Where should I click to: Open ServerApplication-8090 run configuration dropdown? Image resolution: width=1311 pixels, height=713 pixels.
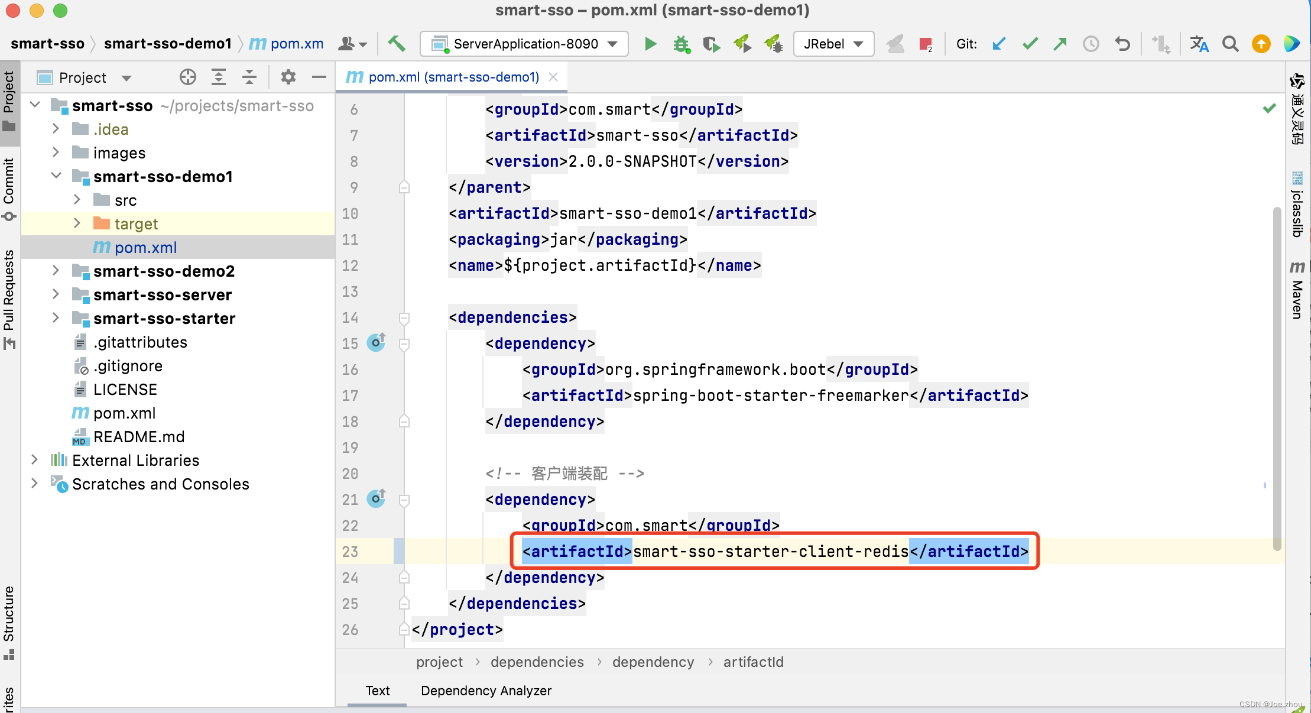pos(524,44)
